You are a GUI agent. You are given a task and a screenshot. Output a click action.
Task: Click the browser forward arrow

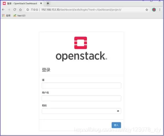click(9, 10)
